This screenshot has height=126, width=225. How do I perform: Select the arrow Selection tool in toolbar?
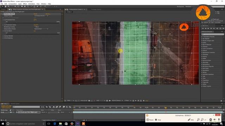[2, 6]
